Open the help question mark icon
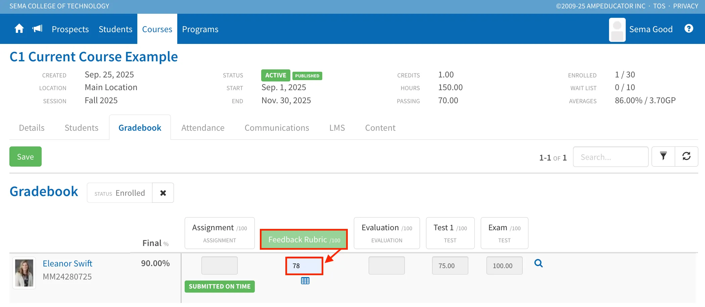705x307 pixels. click(x=689, y=29)
